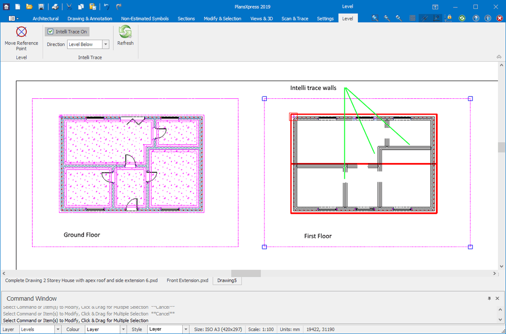
Task: Click the Size ISO A3 status field
Action: coord(218,329)
